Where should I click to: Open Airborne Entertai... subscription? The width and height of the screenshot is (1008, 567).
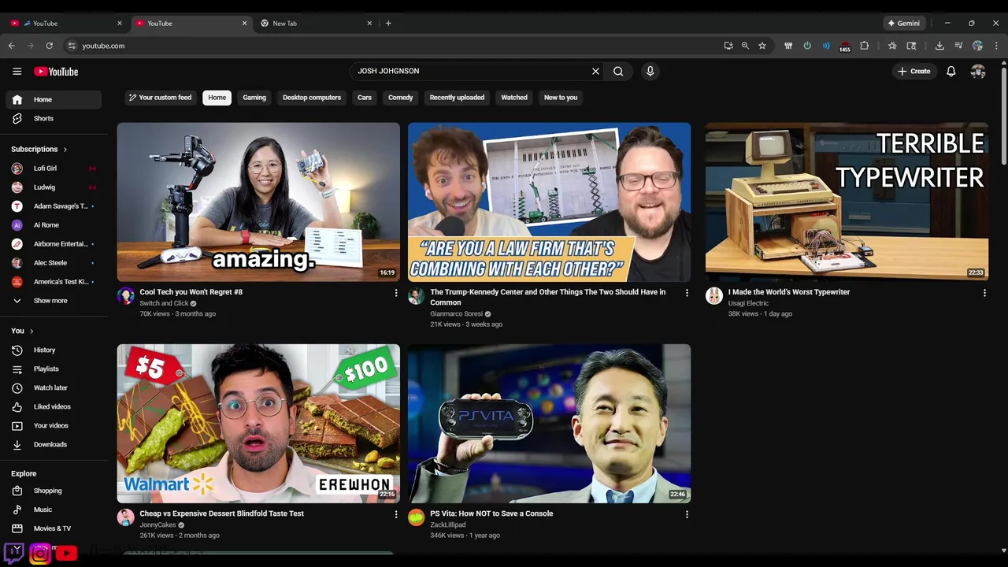54,244
